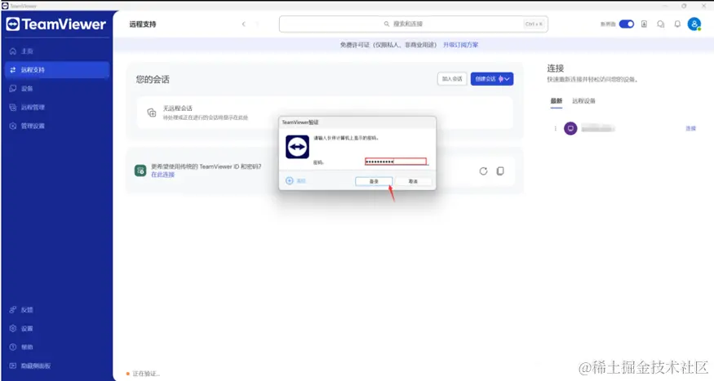Click the Create Session (创建会话) button
Viewport: 714px width, 381px height.
tap(486, 79)
